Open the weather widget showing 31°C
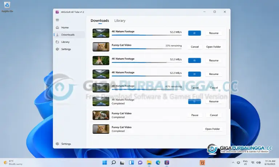The width and height of the screenshot is (279, 167). pos(13,163)
